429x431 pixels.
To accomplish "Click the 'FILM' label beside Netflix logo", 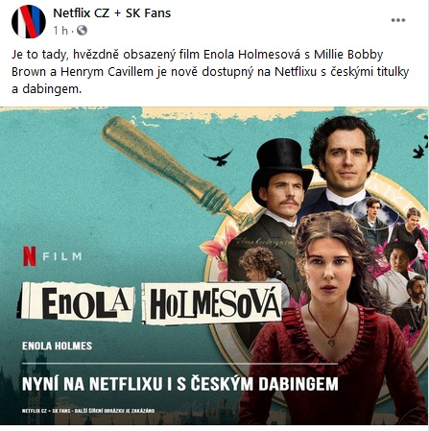I will 62,256.
